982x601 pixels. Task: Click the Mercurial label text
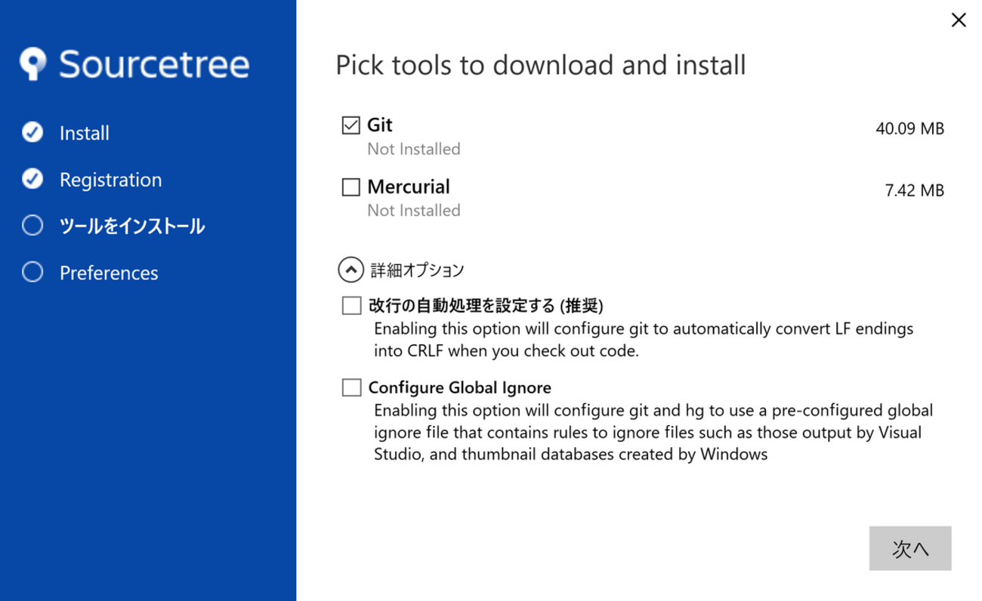[409, 186]
